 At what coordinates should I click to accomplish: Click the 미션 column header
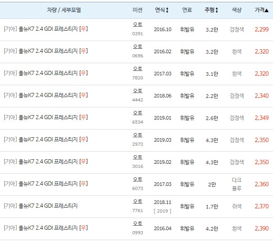click(137, 10)
